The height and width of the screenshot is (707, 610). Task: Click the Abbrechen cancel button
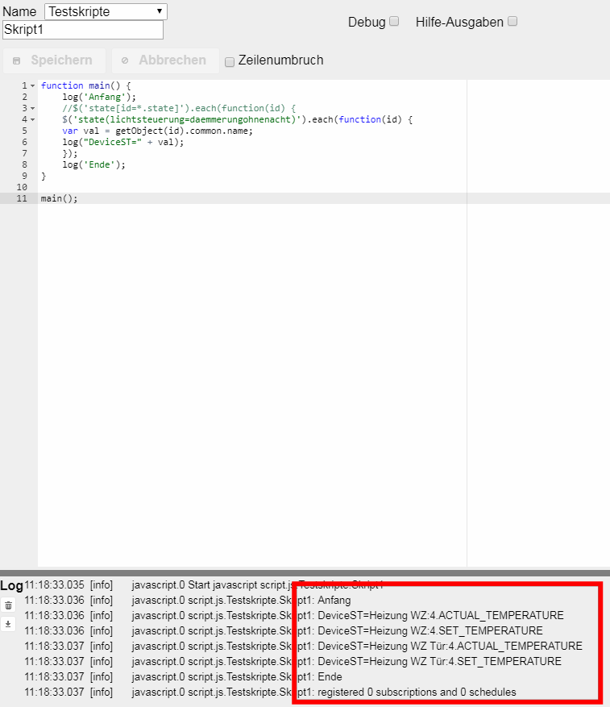[x=165, y=60]
